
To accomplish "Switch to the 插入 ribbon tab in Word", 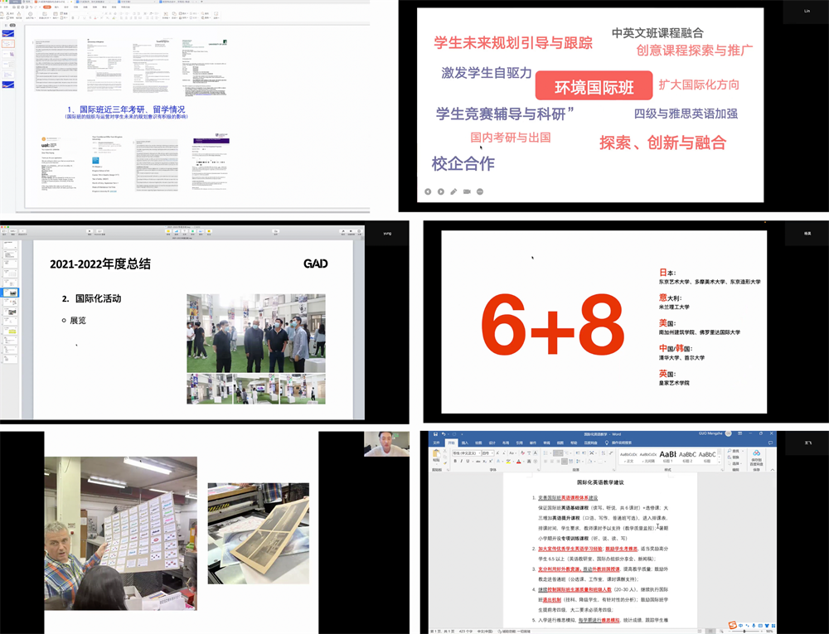I will (464, 442).
